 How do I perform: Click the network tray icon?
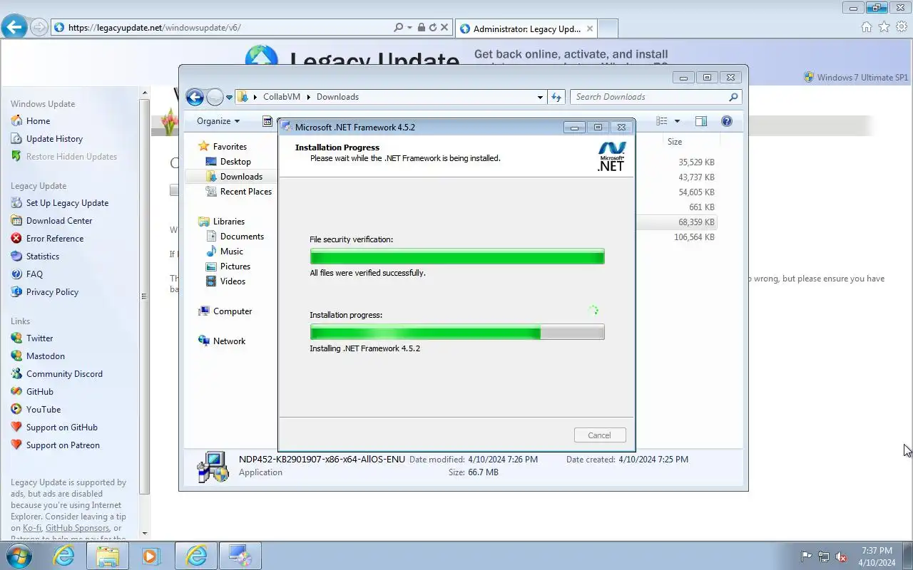[824, 556]
